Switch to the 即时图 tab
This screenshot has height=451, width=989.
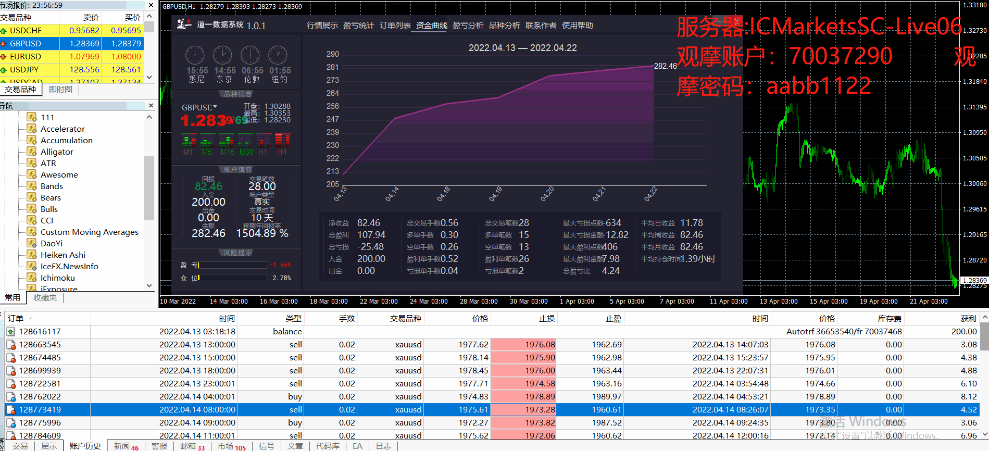[x=60, y=90]
